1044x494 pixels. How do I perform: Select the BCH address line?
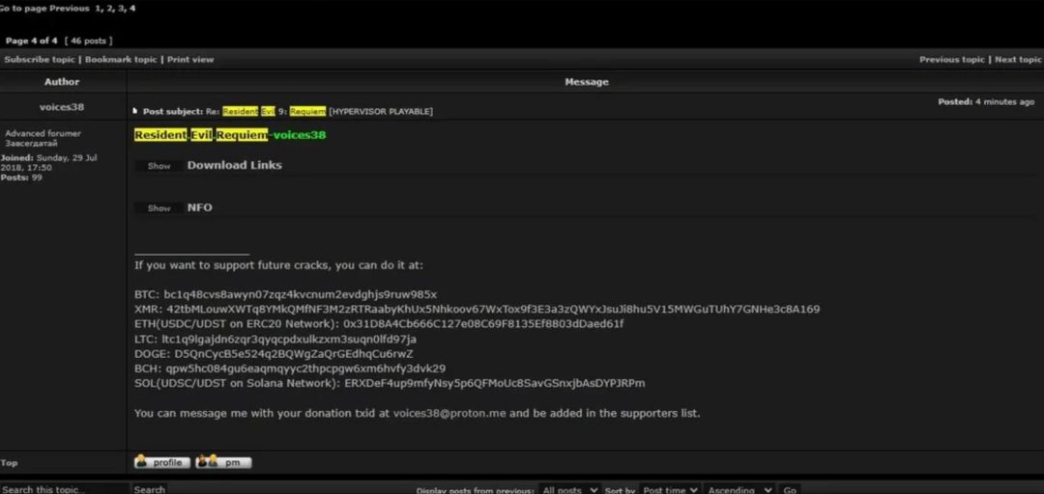pyautogui.click(x=290, y=369)
